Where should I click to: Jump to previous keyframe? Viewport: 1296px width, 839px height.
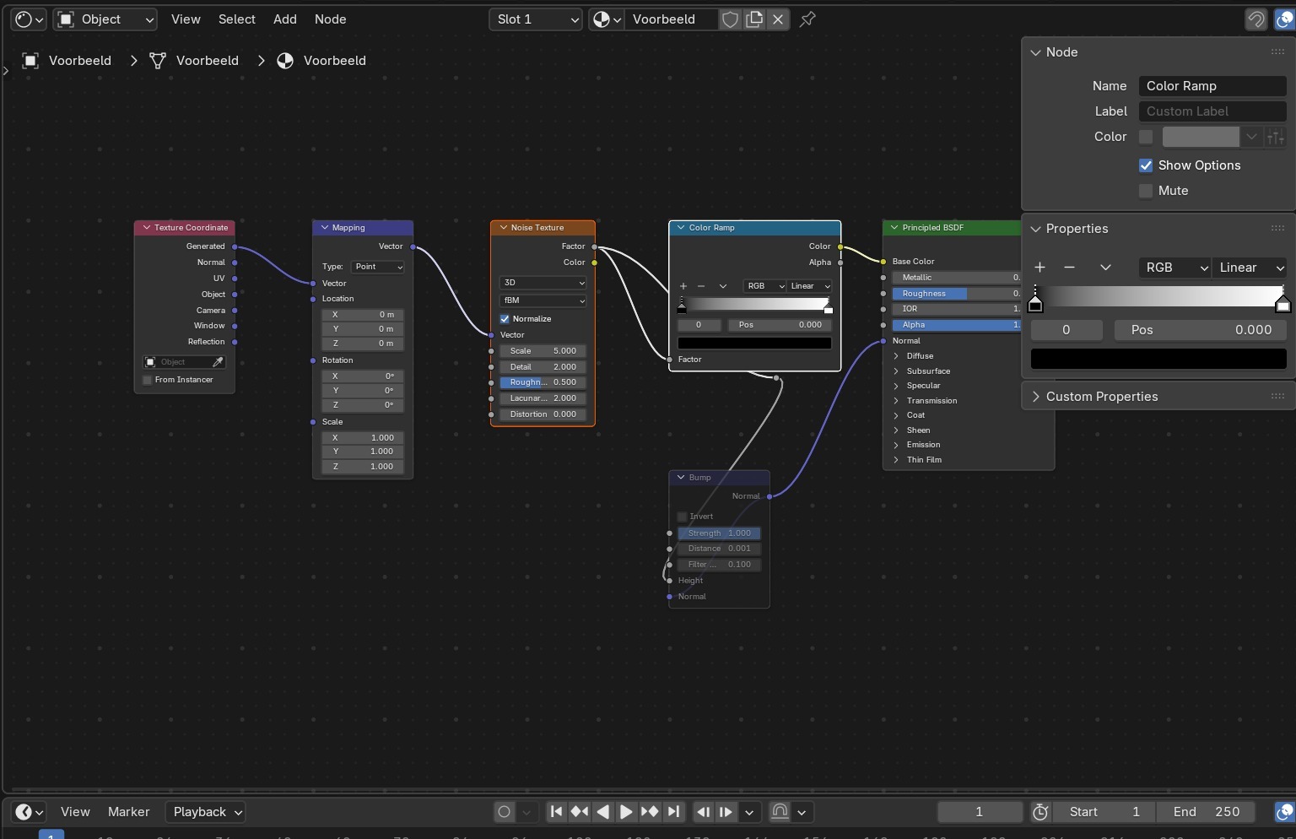580,811
